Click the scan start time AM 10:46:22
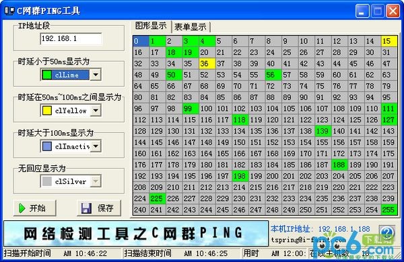404x262 pixels. coord(86,253)
